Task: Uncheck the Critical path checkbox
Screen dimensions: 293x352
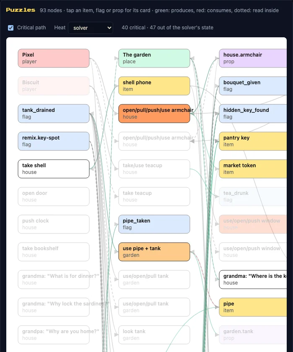Action: pyautogui.click(x=10, y=28)
